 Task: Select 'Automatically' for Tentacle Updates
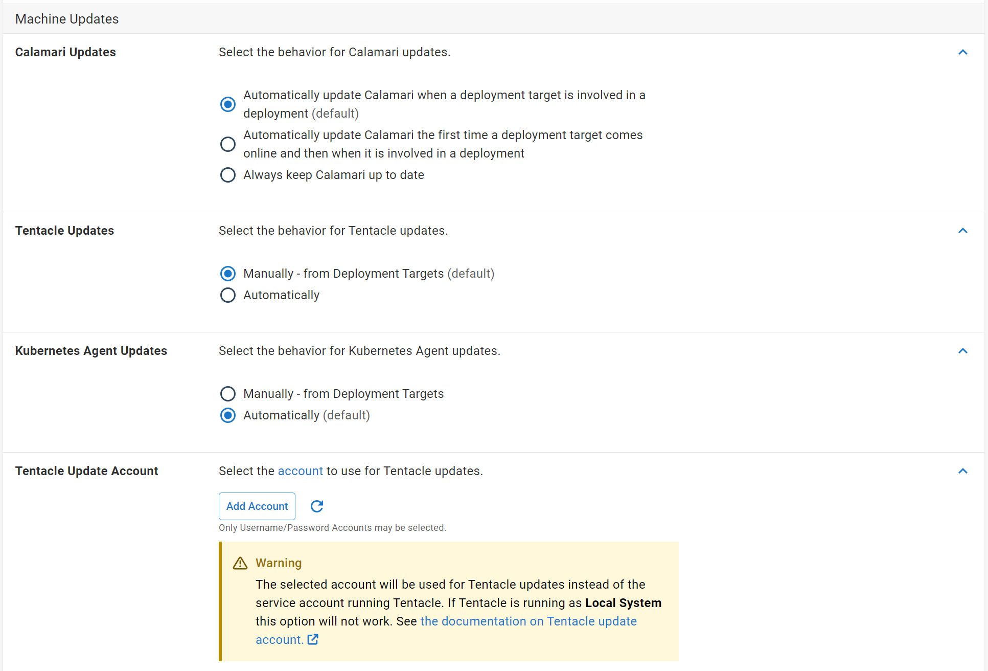228,295
